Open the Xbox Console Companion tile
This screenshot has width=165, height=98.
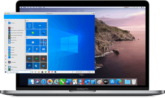[43, 49]
